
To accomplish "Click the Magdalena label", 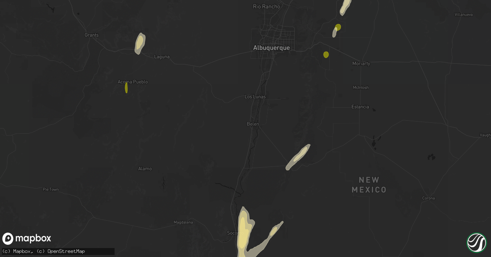I will coord(183,222).
